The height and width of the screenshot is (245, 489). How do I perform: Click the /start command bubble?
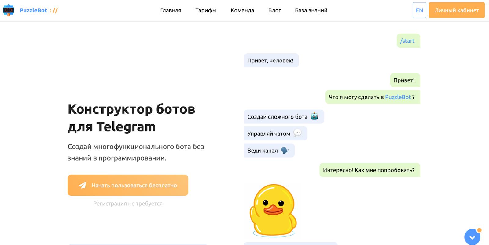pyautogui.click(x=408, y=41)
